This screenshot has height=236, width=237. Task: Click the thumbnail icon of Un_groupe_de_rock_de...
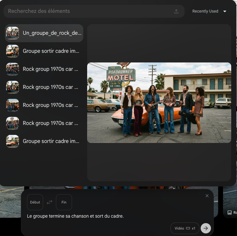pyautogui.click(x=13, y=33)
